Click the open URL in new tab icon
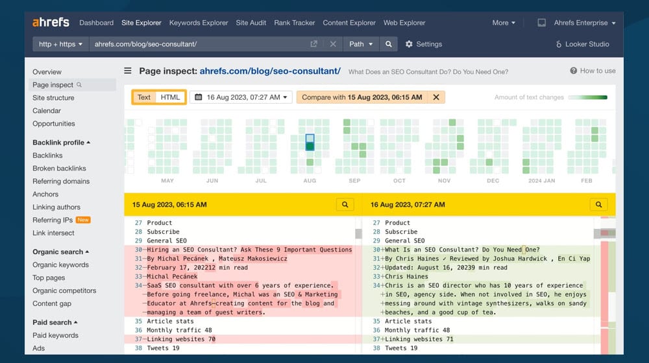Image resolution: width=649 pixels, height=363 pixels. tap(314, 44)
